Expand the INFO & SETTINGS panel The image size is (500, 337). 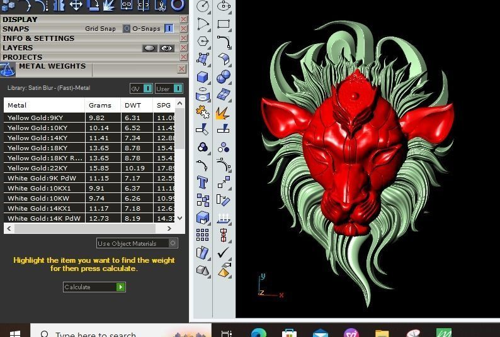point(38,38)
